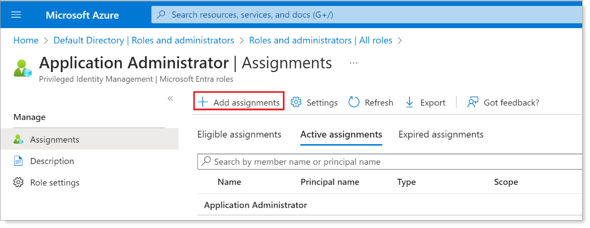
Task: Click the plus icon on Add assignments
Action: pyautogui.click(x=203, y=102)
